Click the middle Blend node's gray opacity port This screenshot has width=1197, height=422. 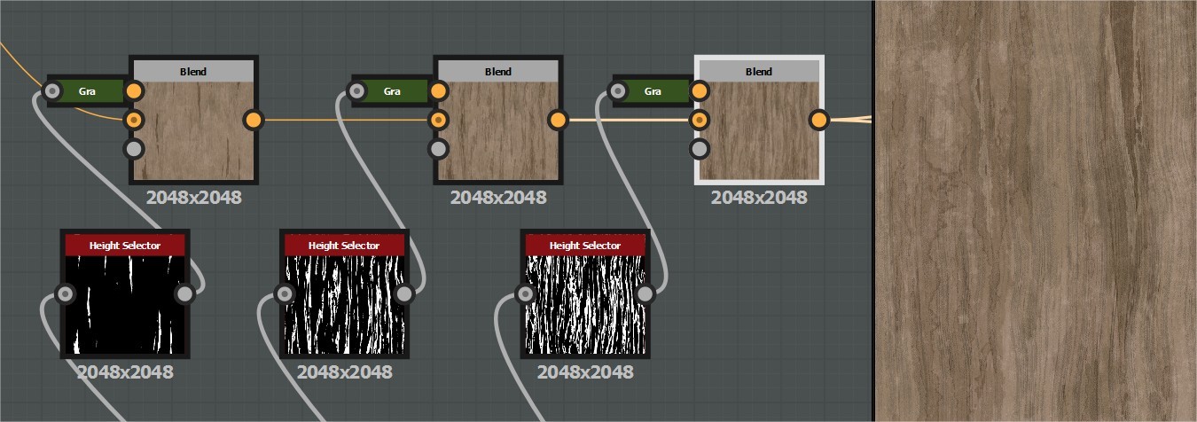coord(439,149)
